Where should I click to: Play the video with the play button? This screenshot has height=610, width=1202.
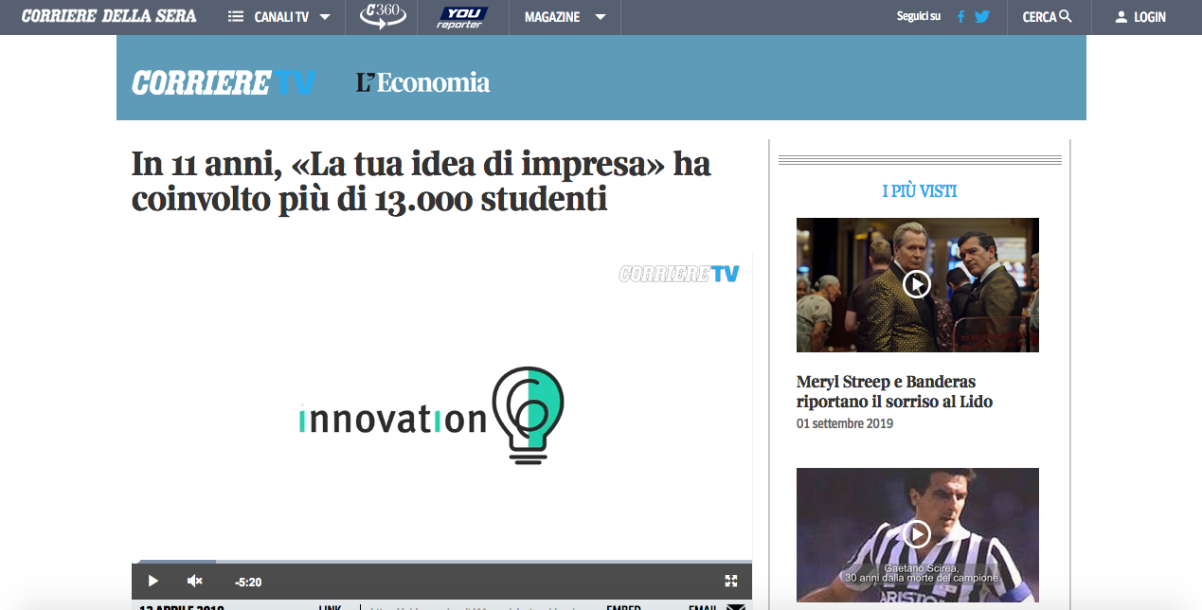click(152, 581)
